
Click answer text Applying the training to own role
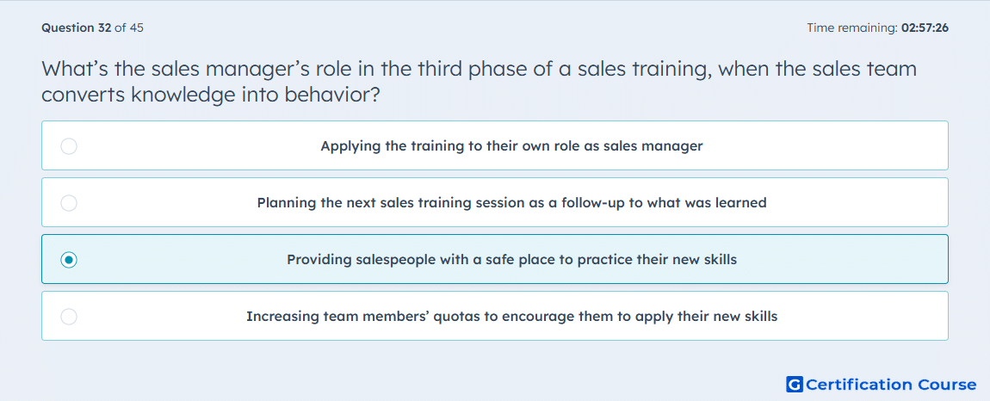coord(511,146)
